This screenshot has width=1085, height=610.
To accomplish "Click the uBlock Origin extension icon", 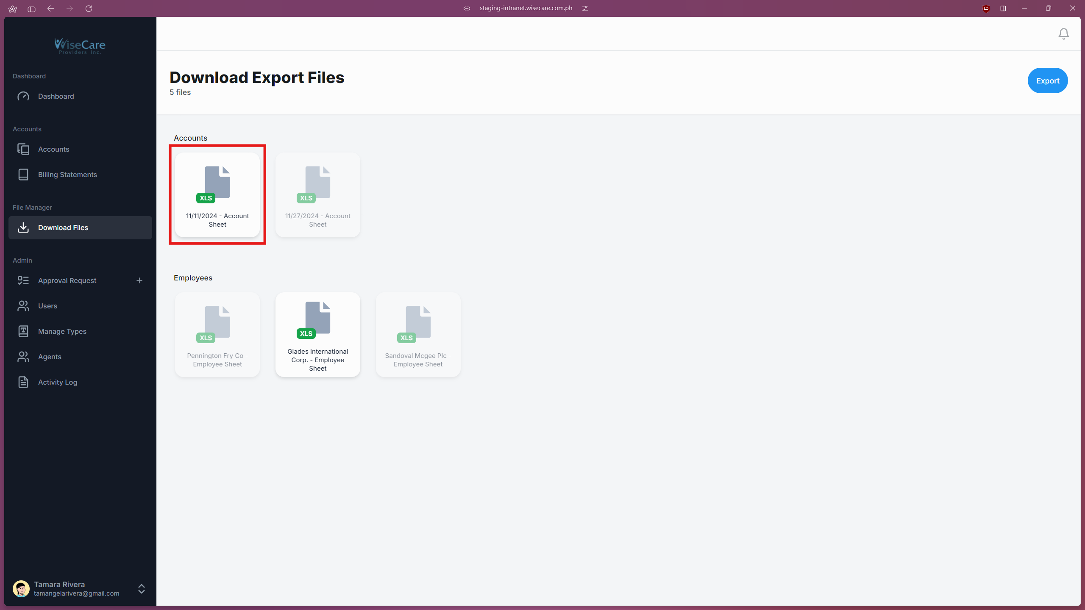I will coord(986,8).
